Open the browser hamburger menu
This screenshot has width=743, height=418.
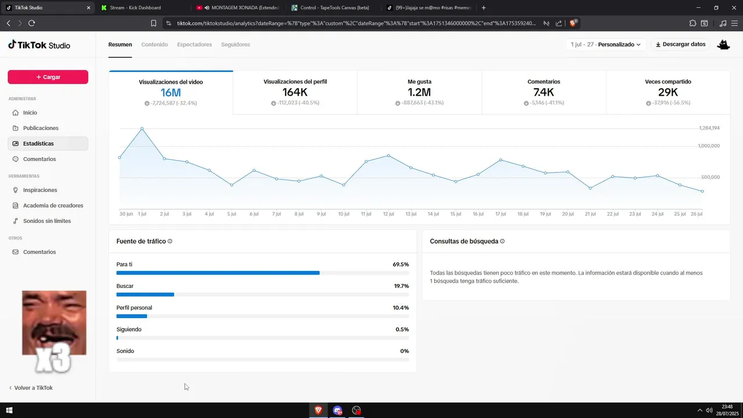coord(734,23)
